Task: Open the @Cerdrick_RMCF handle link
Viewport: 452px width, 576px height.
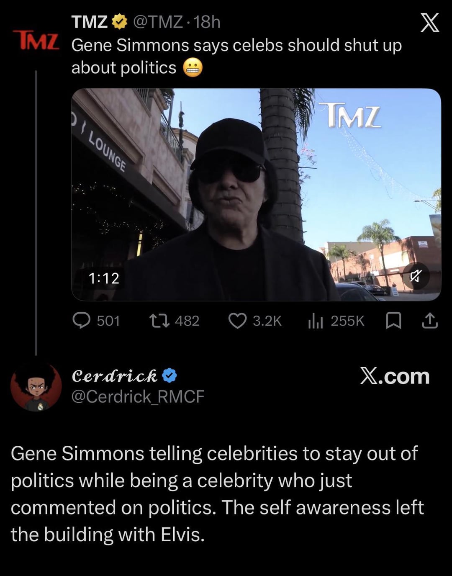Action: (138, 396)
